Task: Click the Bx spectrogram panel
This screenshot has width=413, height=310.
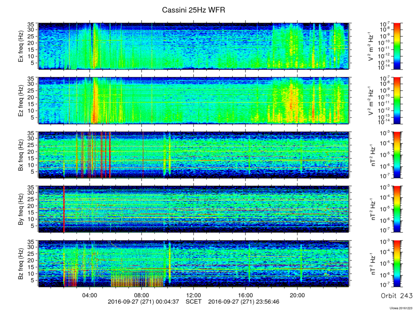Action: tap(194, 155)
